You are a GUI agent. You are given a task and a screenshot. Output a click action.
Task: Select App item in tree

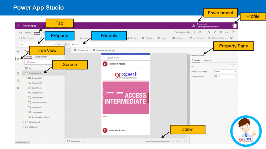point(29,68)
